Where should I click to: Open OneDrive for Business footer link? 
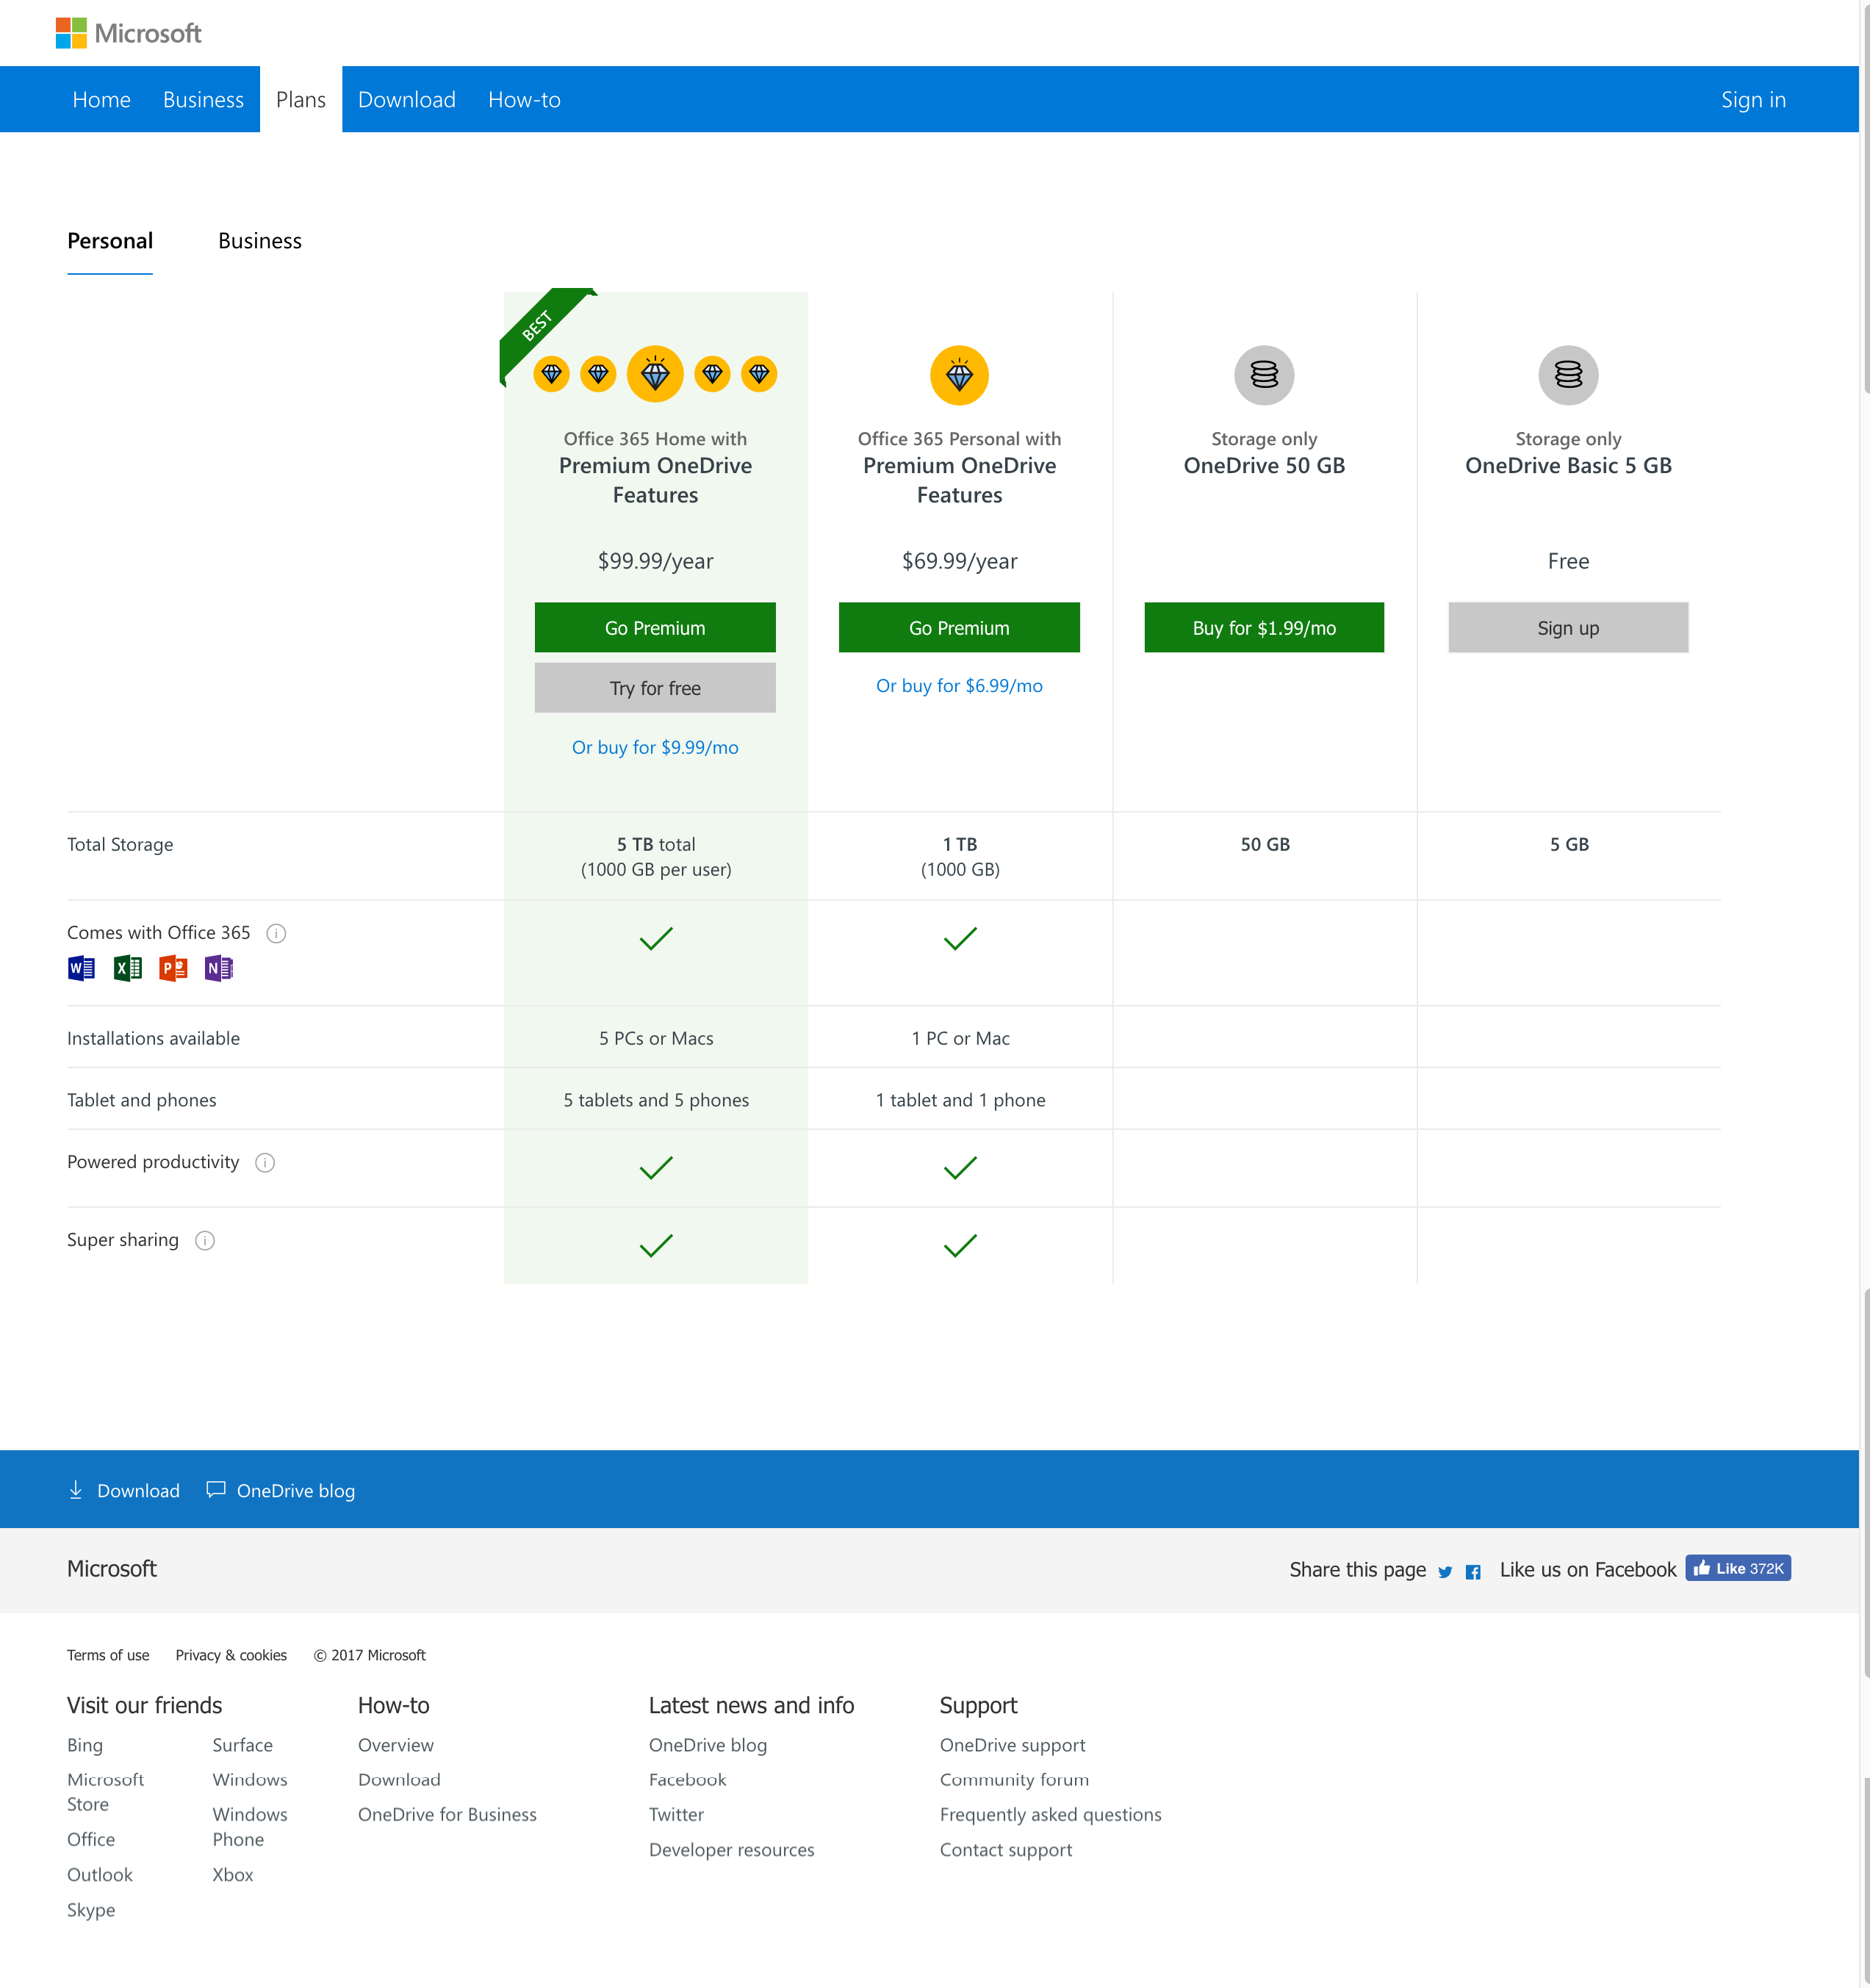pyautogui.click(x=447, y=1814)
